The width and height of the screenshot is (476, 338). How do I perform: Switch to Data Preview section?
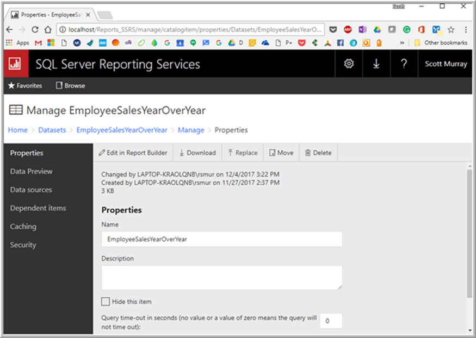[x=31, y=171]
